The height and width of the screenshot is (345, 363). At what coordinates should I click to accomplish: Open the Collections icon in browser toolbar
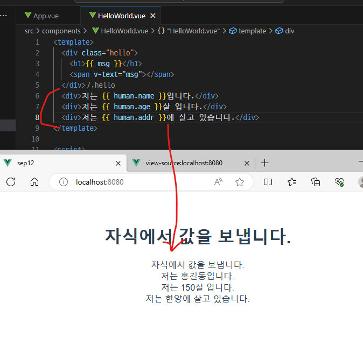click(x=316, y=182)
